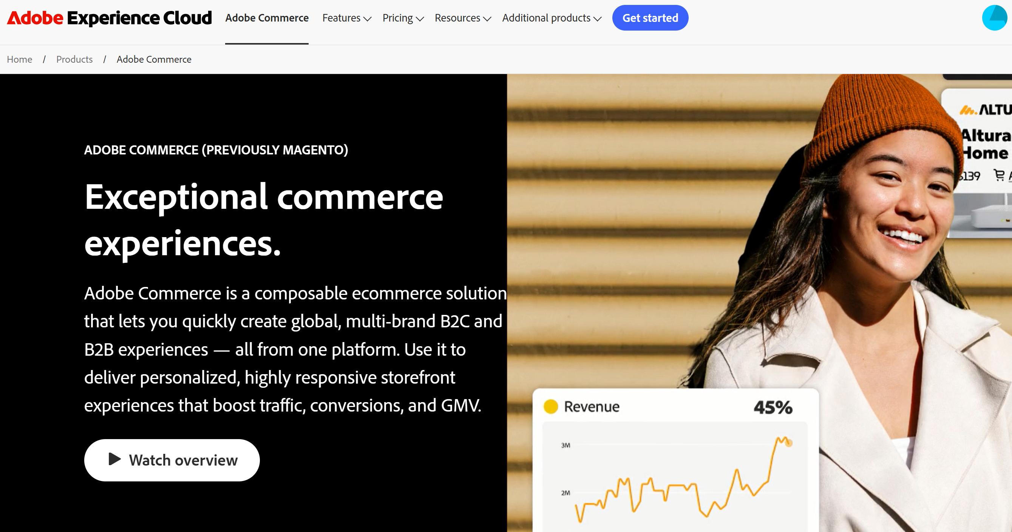Open the user profile avatar
The width and height of the screenshot is (1012, 532).
(x=994, y=18)
